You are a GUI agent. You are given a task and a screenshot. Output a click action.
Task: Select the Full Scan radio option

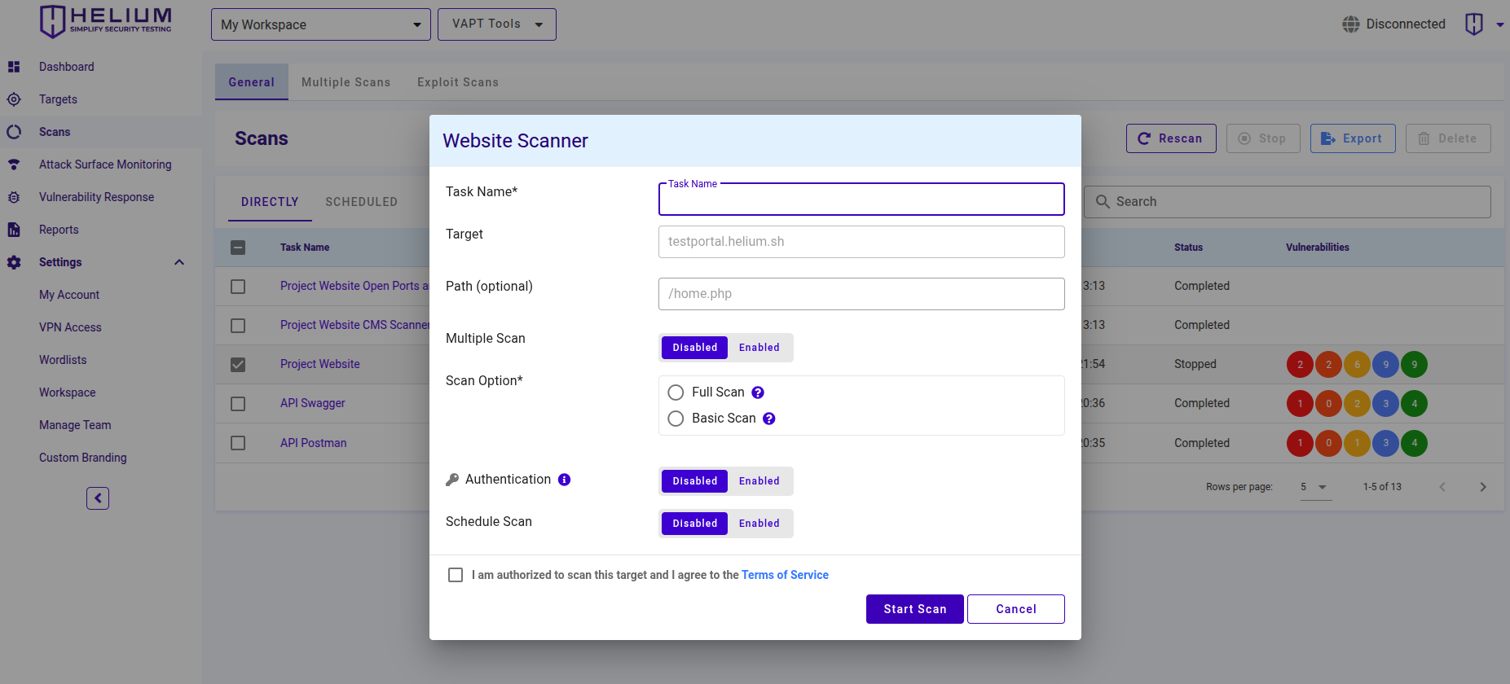(676, 392)
